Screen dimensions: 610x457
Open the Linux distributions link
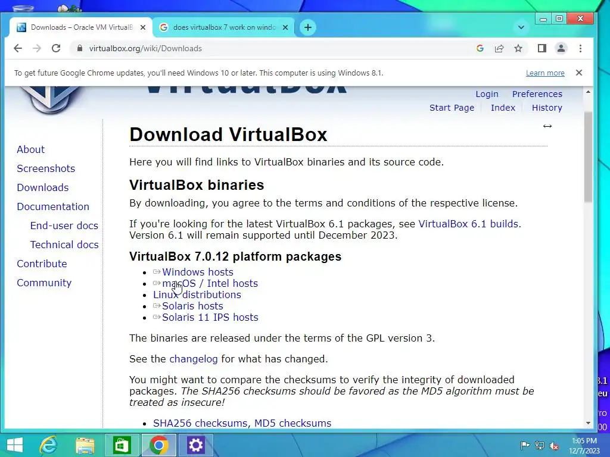click(x=197, y=295)
